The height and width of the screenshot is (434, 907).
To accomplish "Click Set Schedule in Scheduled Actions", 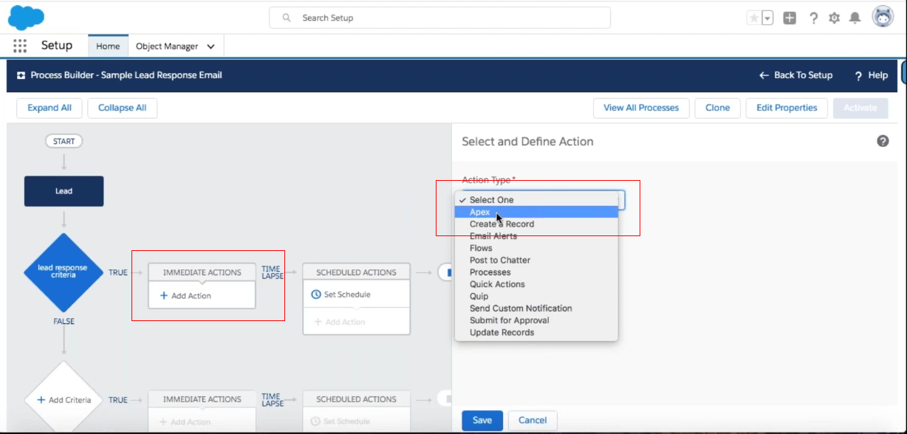I will (340, 294).
